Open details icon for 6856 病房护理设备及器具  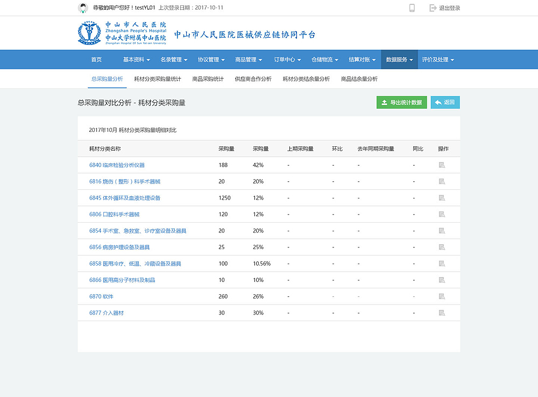[442, 247]
